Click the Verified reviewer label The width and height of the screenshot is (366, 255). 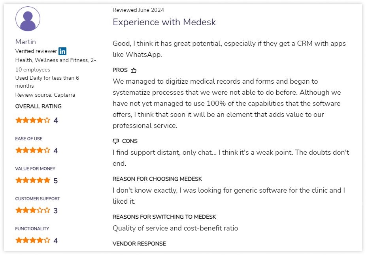(36, 51)
